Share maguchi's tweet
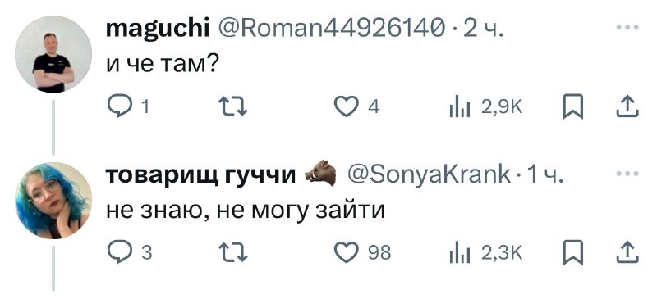Viewport: 657px width, 299px height. [x=627, y=106]
